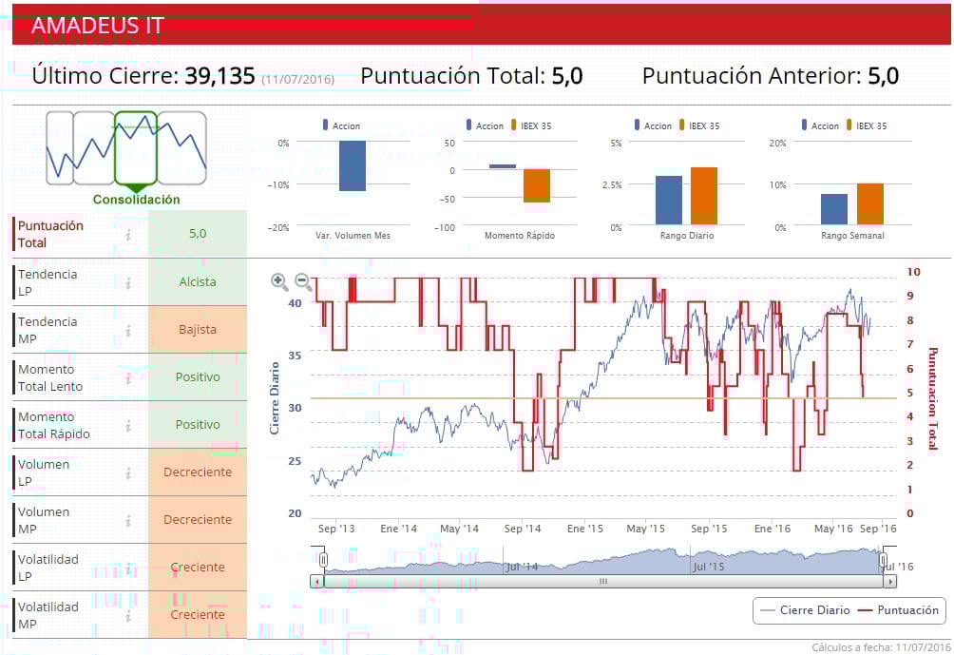
Task: Click Creciente value of Volatilidad LP
Action: click(198, 567)
